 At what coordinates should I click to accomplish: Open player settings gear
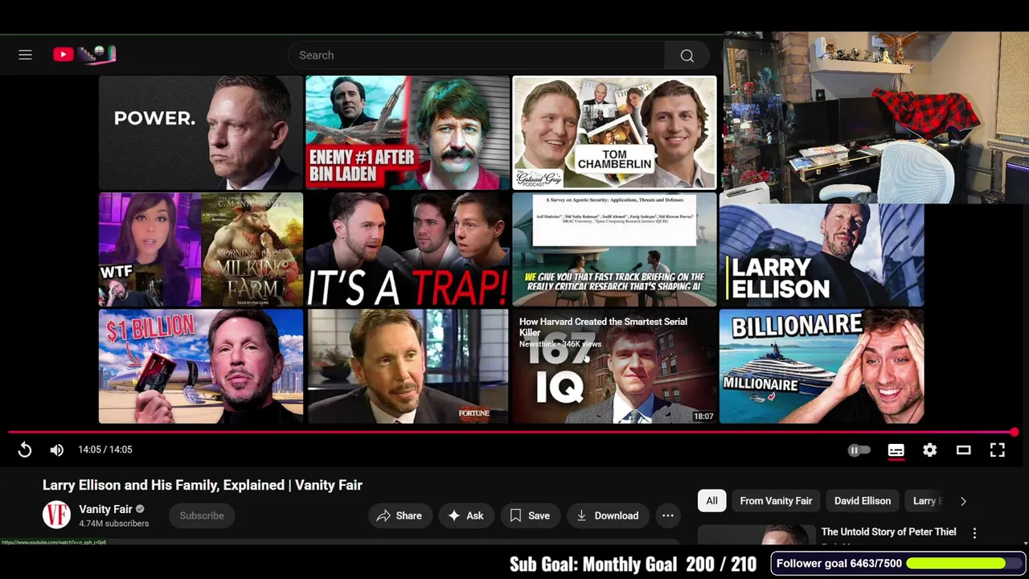[929, 450]
